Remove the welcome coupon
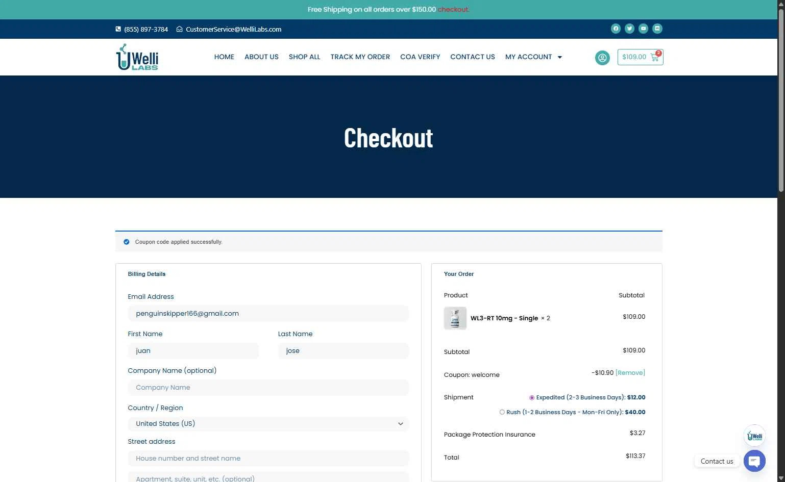The width and height of the screenshot is (785, 482). (x=630, y=373)
